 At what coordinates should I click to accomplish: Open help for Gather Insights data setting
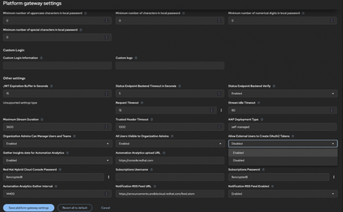click(67, 153)
